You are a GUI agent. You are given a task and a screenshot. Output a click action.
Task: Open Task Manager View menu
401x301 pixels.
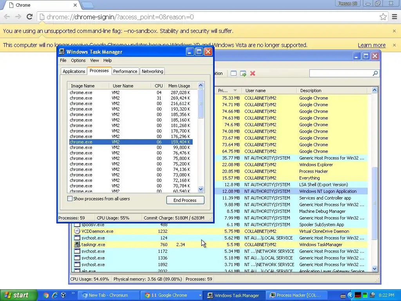[x=94, y=60]
